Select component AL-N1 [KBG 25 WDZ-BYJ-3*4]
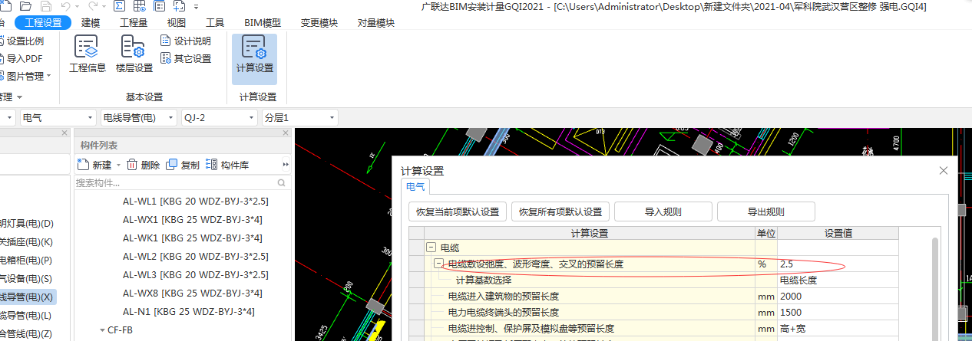 (x=189, y=311)
